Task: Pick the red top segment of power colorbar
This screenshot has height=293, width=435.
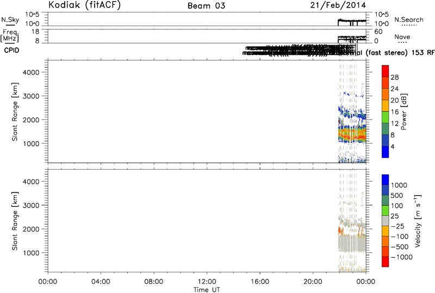Action: (386, 71)
